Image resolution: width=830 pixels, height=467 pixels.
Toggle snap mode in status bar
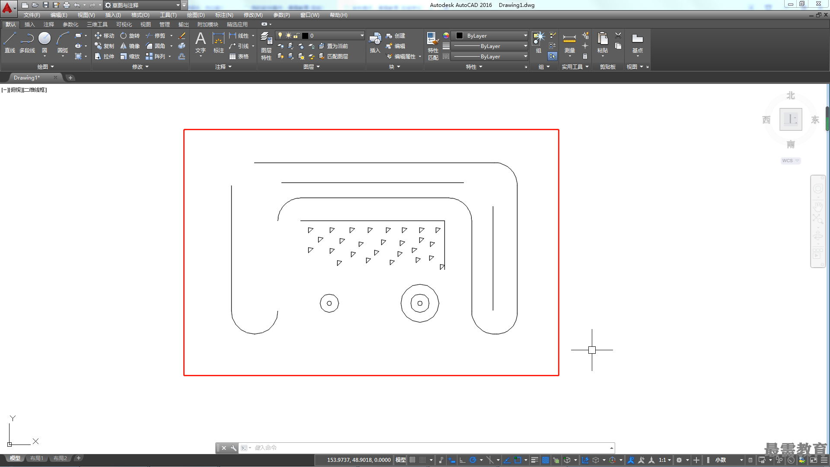pos(423,460)
